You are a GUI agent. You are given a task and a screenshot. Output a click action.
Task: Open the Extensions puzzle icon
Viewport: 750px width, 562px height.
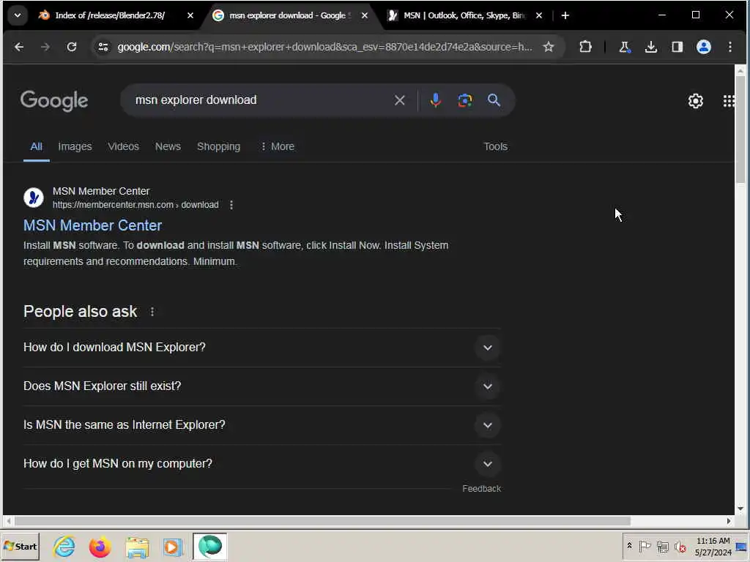(585, 47)
